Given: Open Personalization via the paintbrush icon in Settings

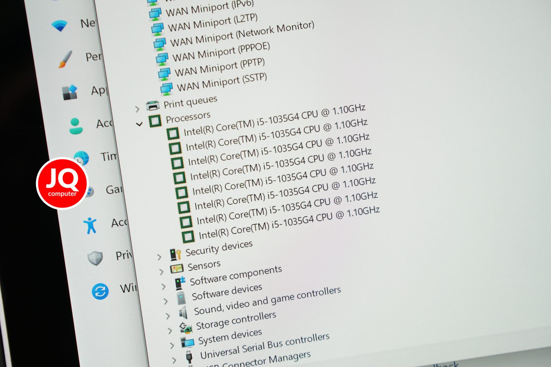Looking at the screenshot, I should (x=65, y=59).
